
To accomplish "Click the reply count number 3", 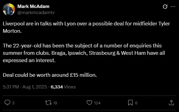I will coord(13,103).
